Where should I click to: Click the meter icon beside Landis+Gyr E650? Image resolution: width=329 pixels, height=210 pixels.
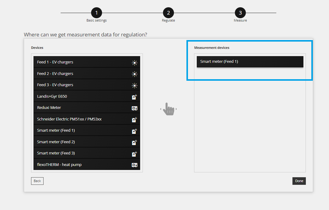click(134, 97)
